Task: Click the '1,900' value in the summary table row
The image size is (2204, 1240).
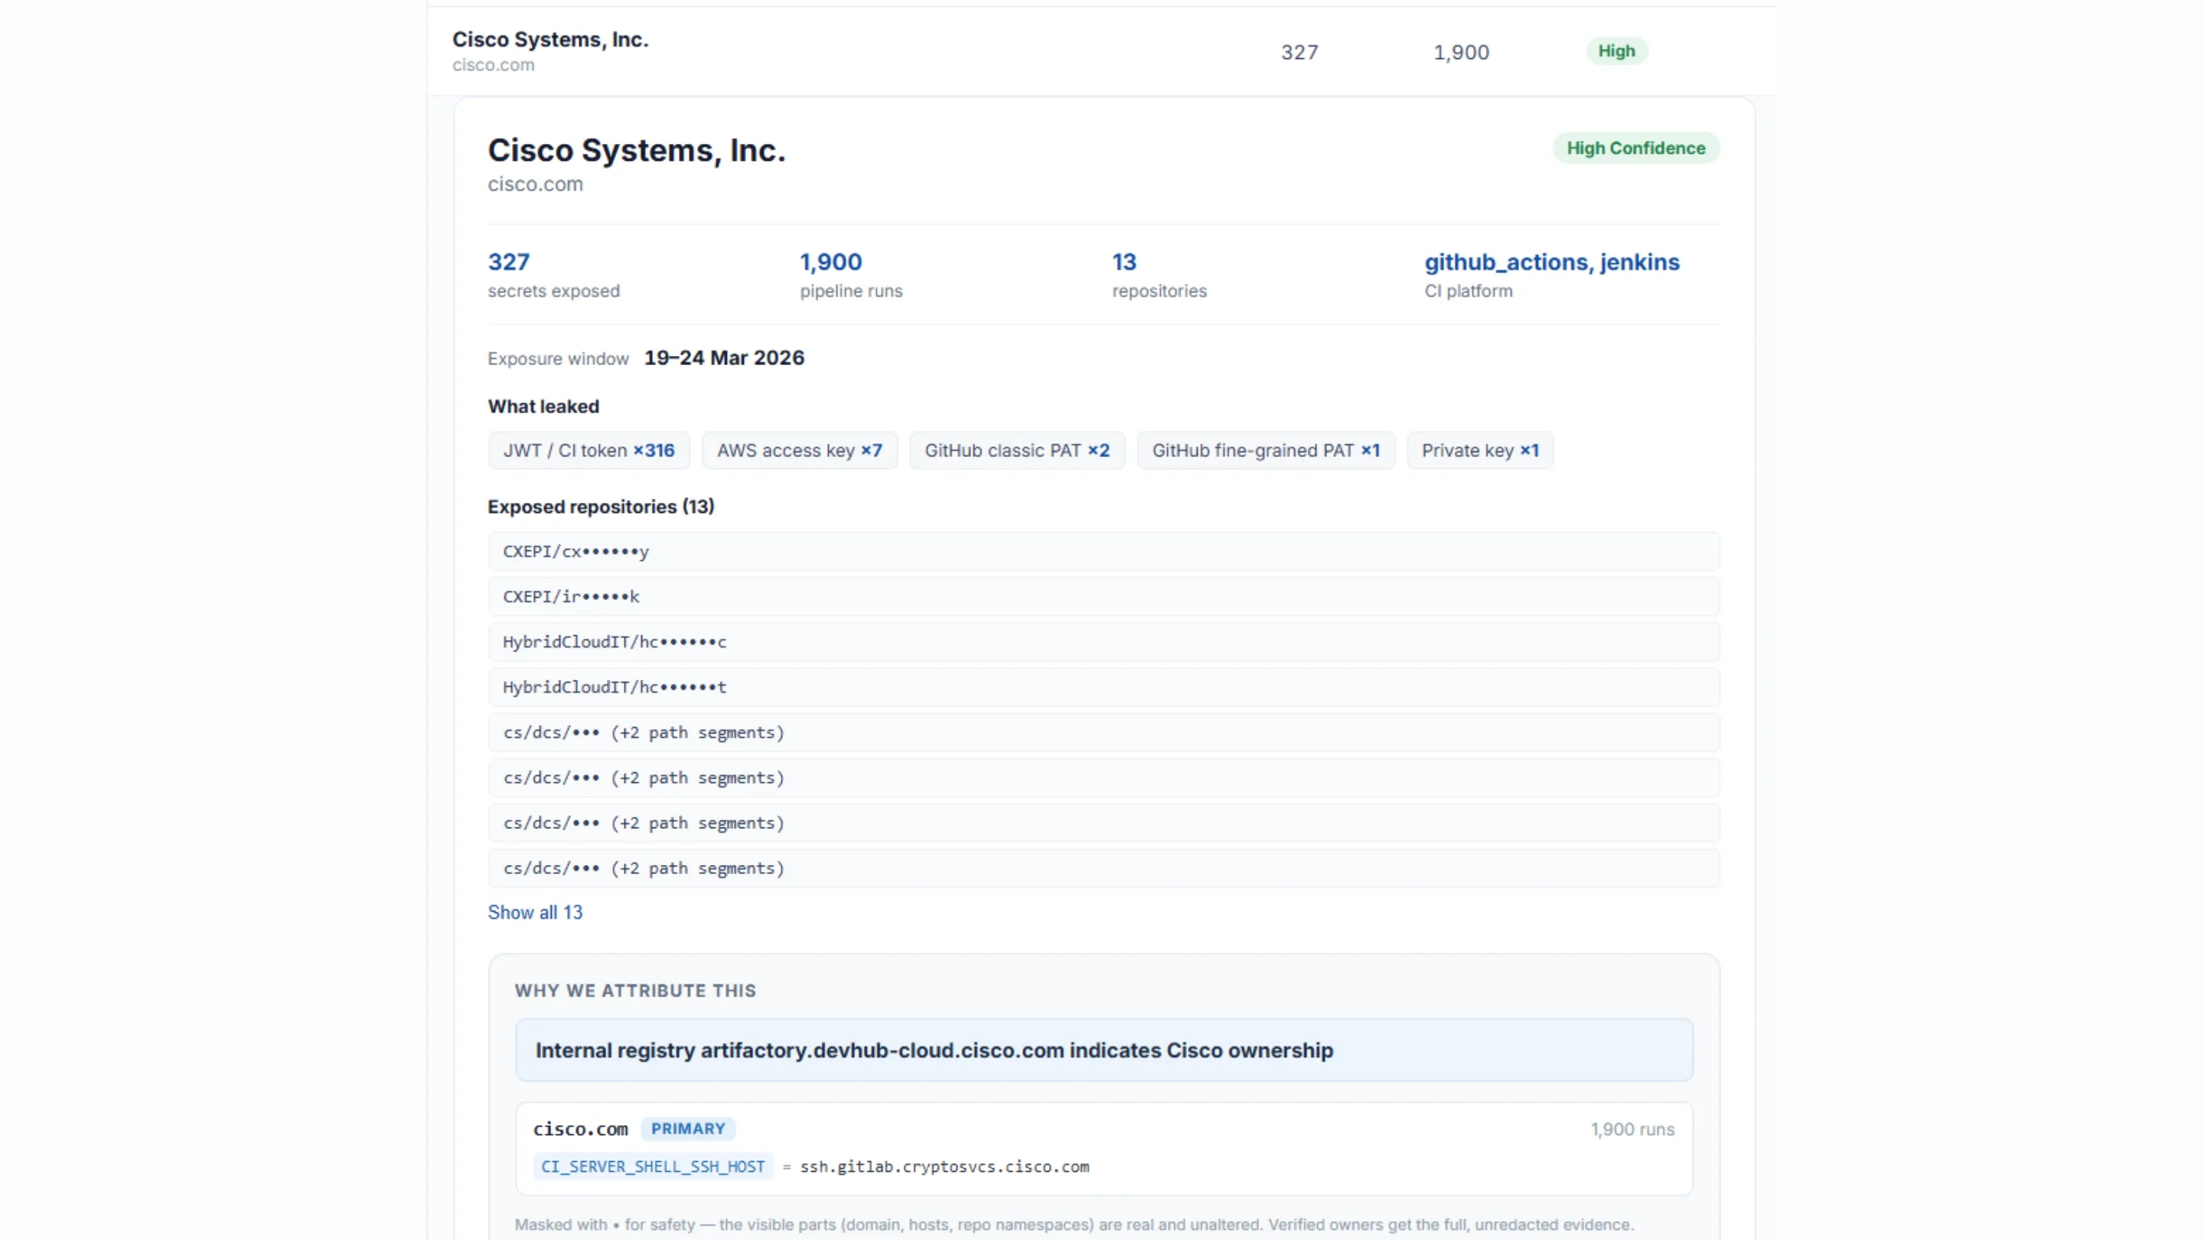Action: (x=1462, y=52)
